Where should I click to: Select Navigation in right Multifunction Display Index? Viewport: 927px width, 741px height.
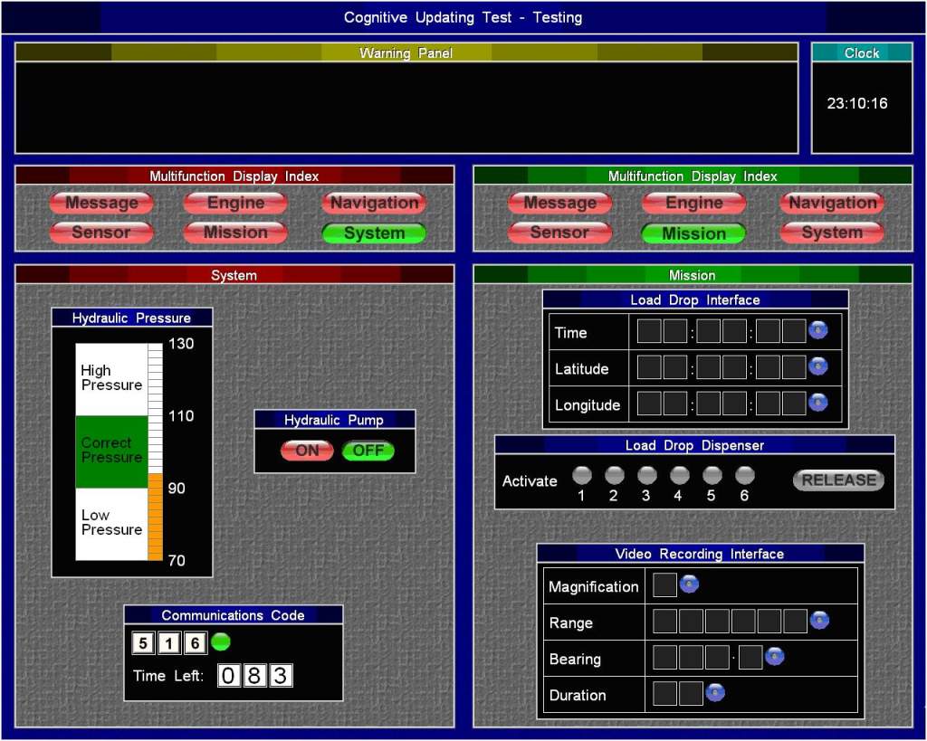[x=832, y=203]
